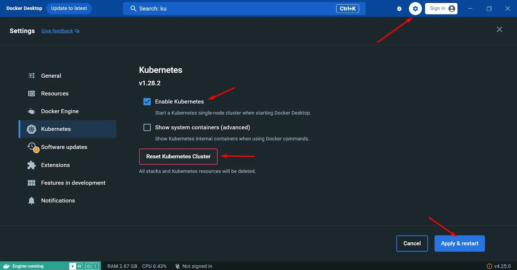Click the Ctrl+K shortcut badge
The width and height of the screenshot is (517, 270).
click(x=348, y=9)
